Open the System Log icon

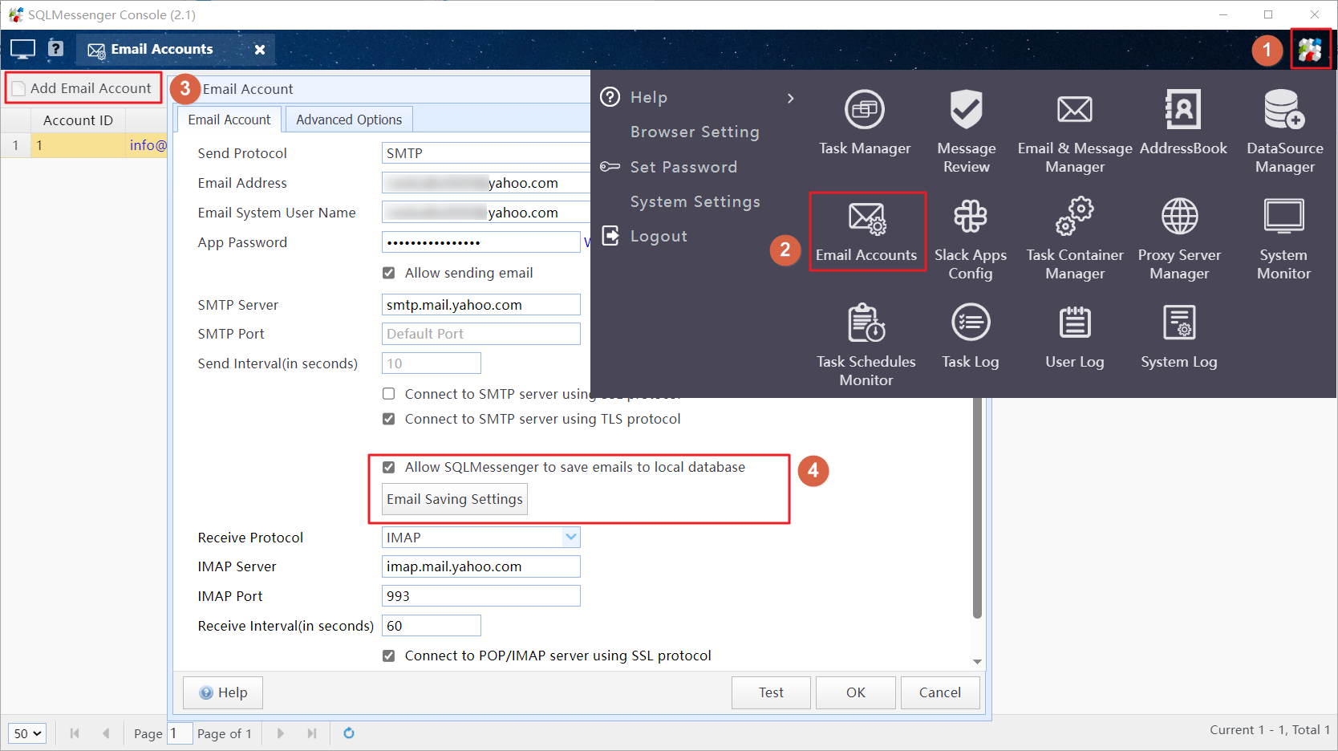[1179, 336]
